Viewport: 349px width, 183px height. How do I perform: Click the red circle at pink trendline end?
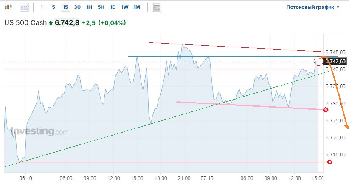tap(326, 110)
